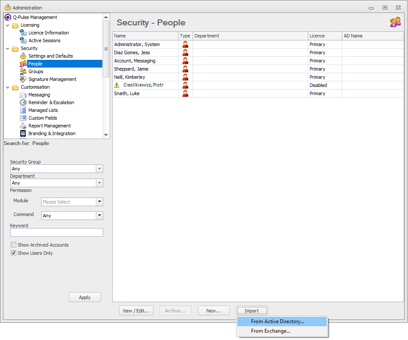
Task: Click the user type icon for Snaith, Luke
Action: [x=185, y=93]
